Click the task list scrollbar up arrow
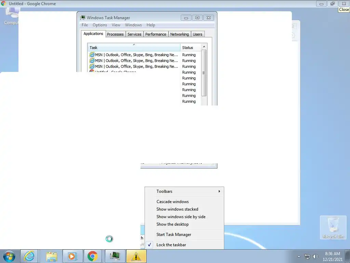 tap(204, 47)
